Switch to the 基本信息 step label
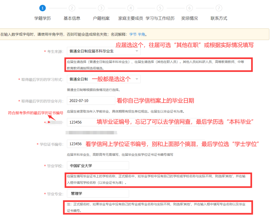 72,18
